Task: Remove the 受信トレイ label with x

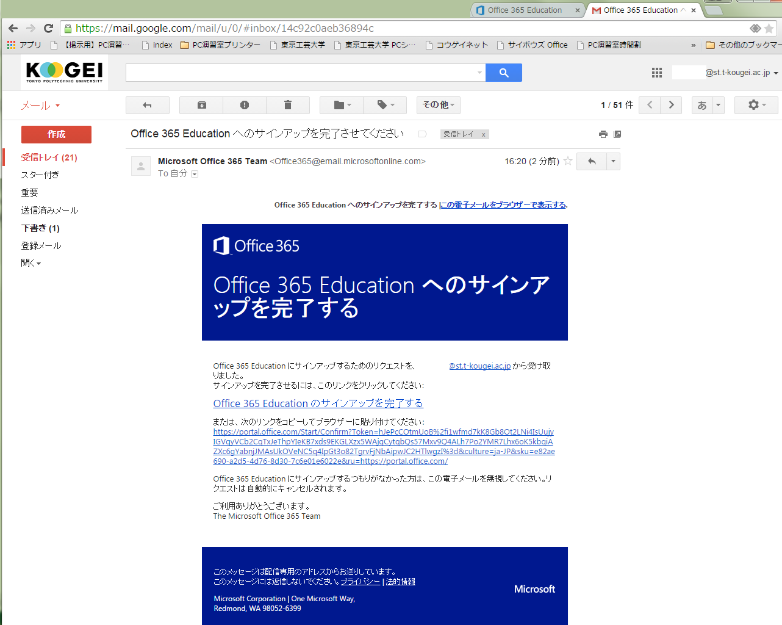Action: 484,135
